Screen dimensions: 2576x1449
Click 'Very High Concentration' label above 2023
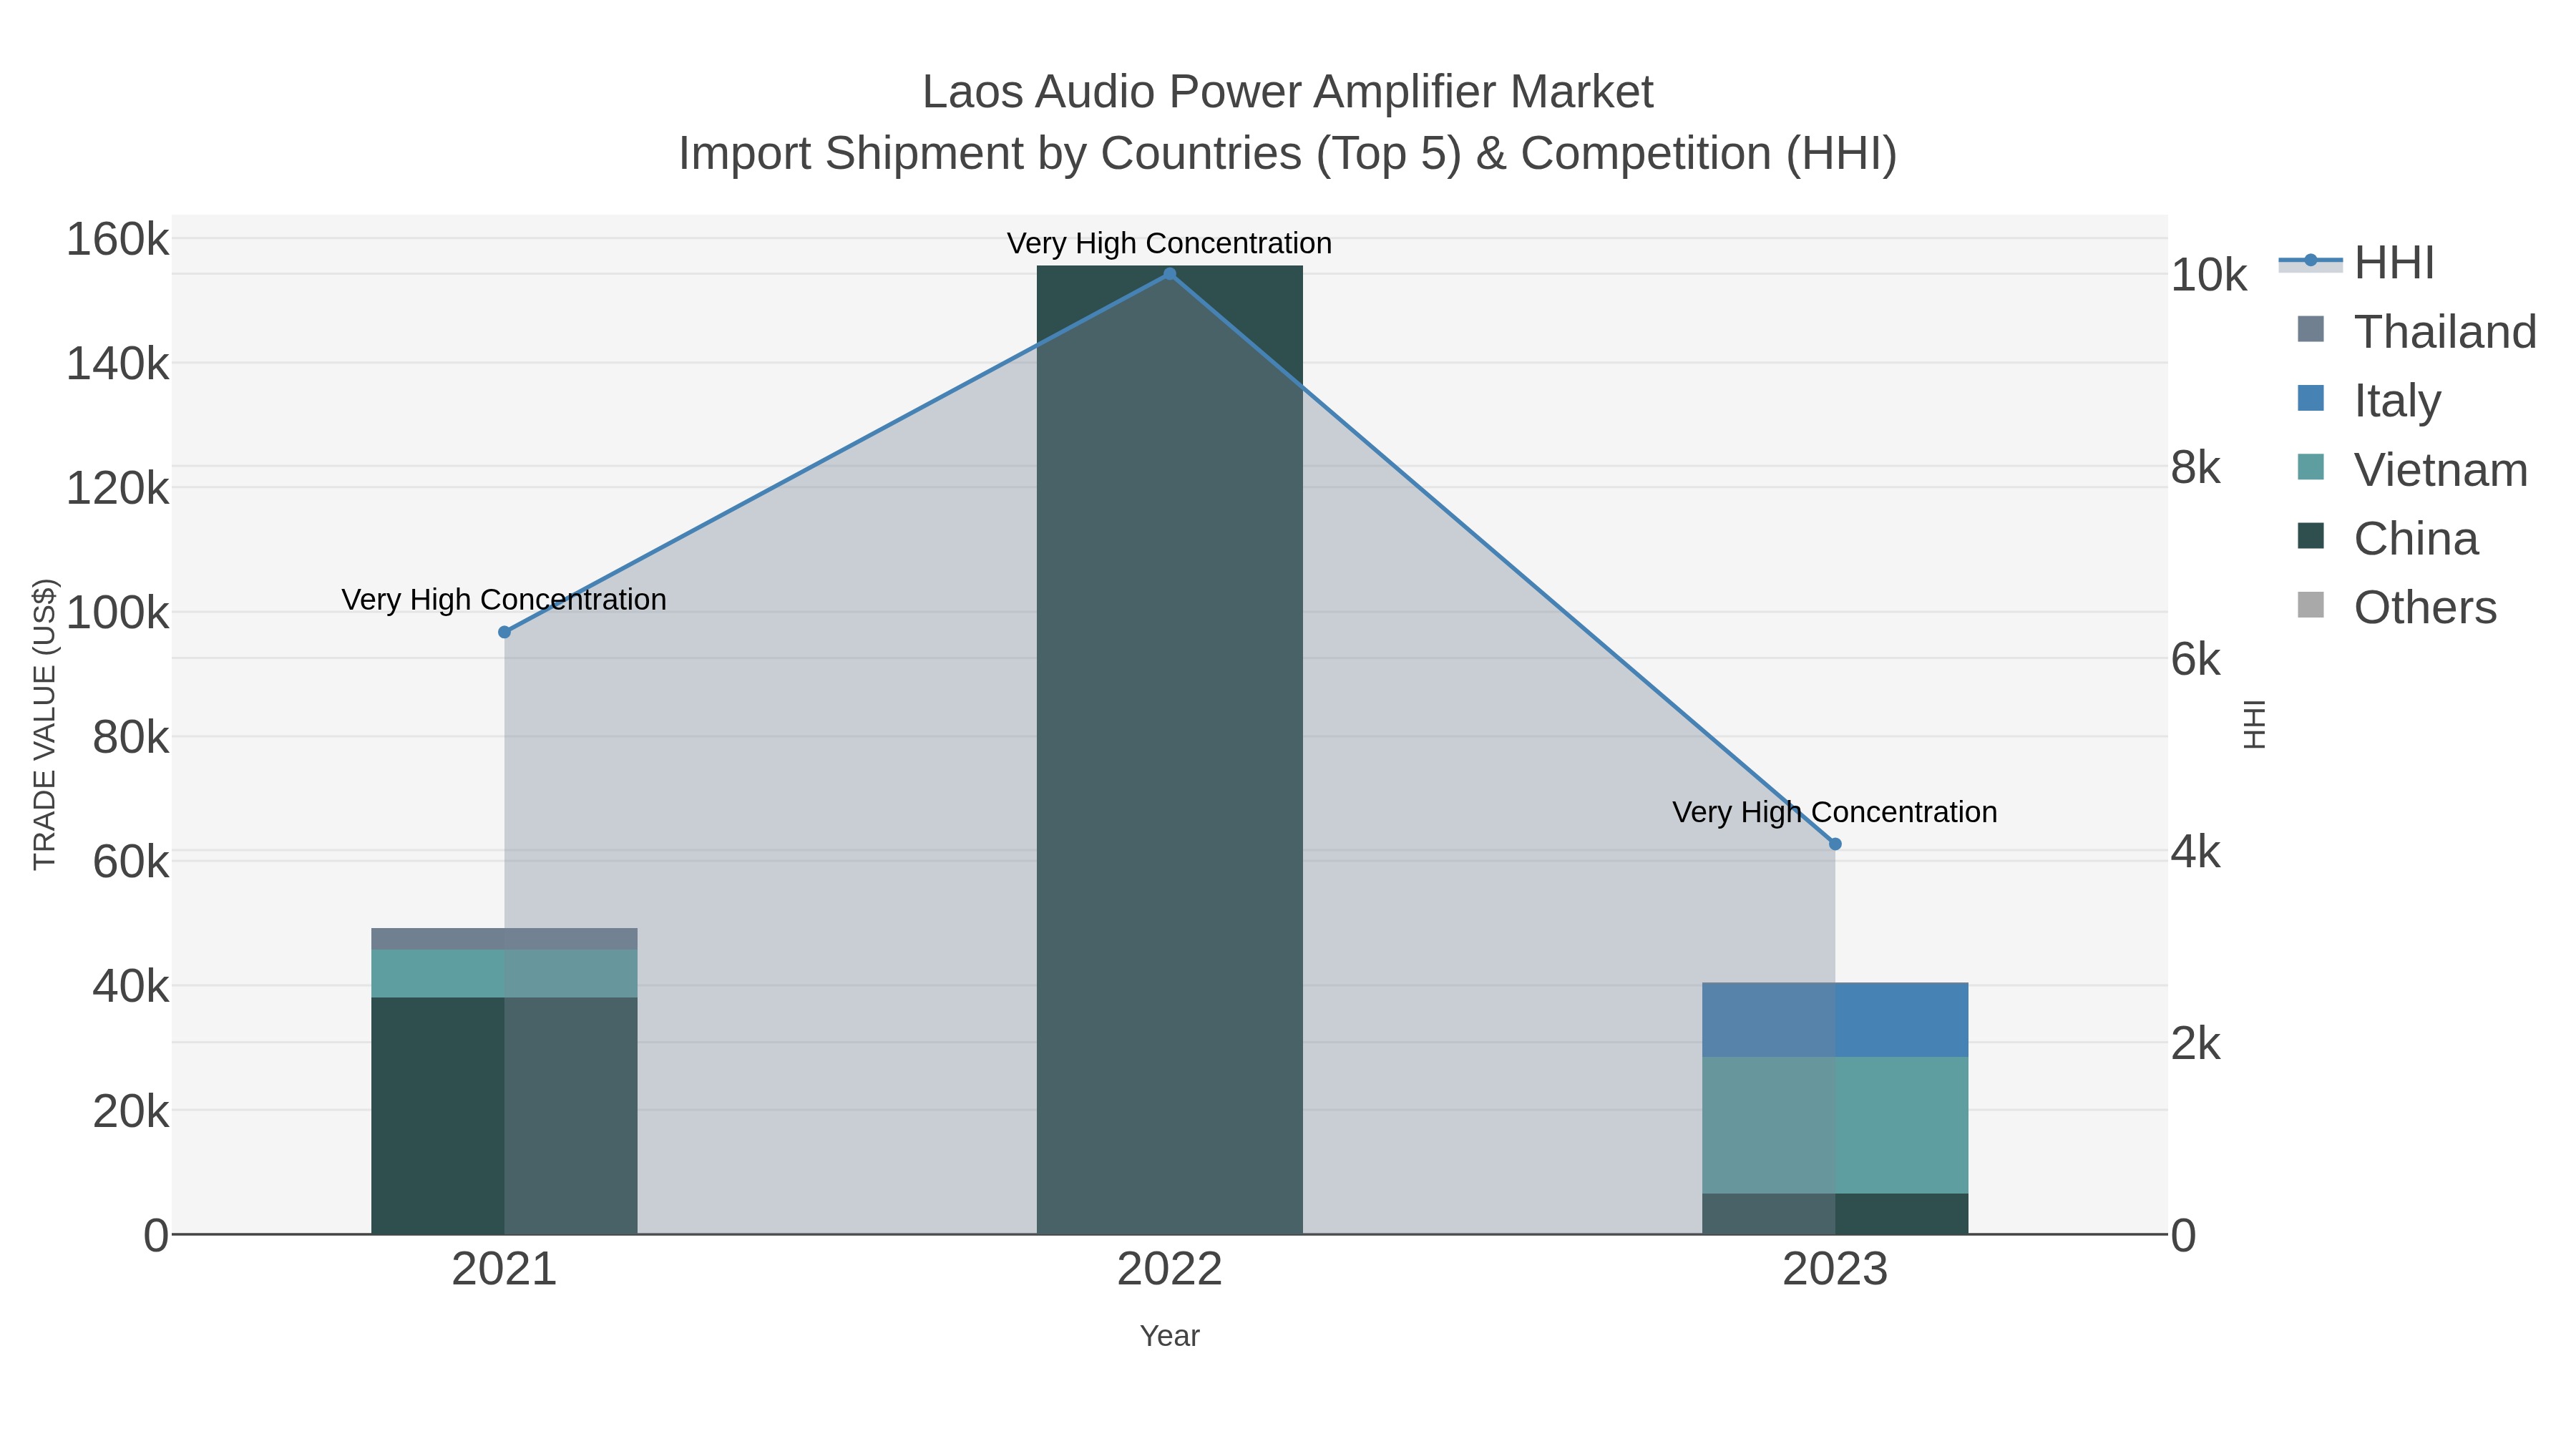coord(1835,812)
